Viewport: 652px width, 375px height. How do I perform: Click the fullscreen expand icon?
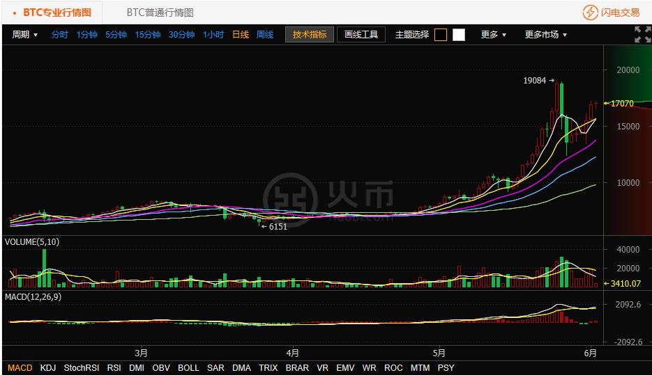tap(642, 34)
